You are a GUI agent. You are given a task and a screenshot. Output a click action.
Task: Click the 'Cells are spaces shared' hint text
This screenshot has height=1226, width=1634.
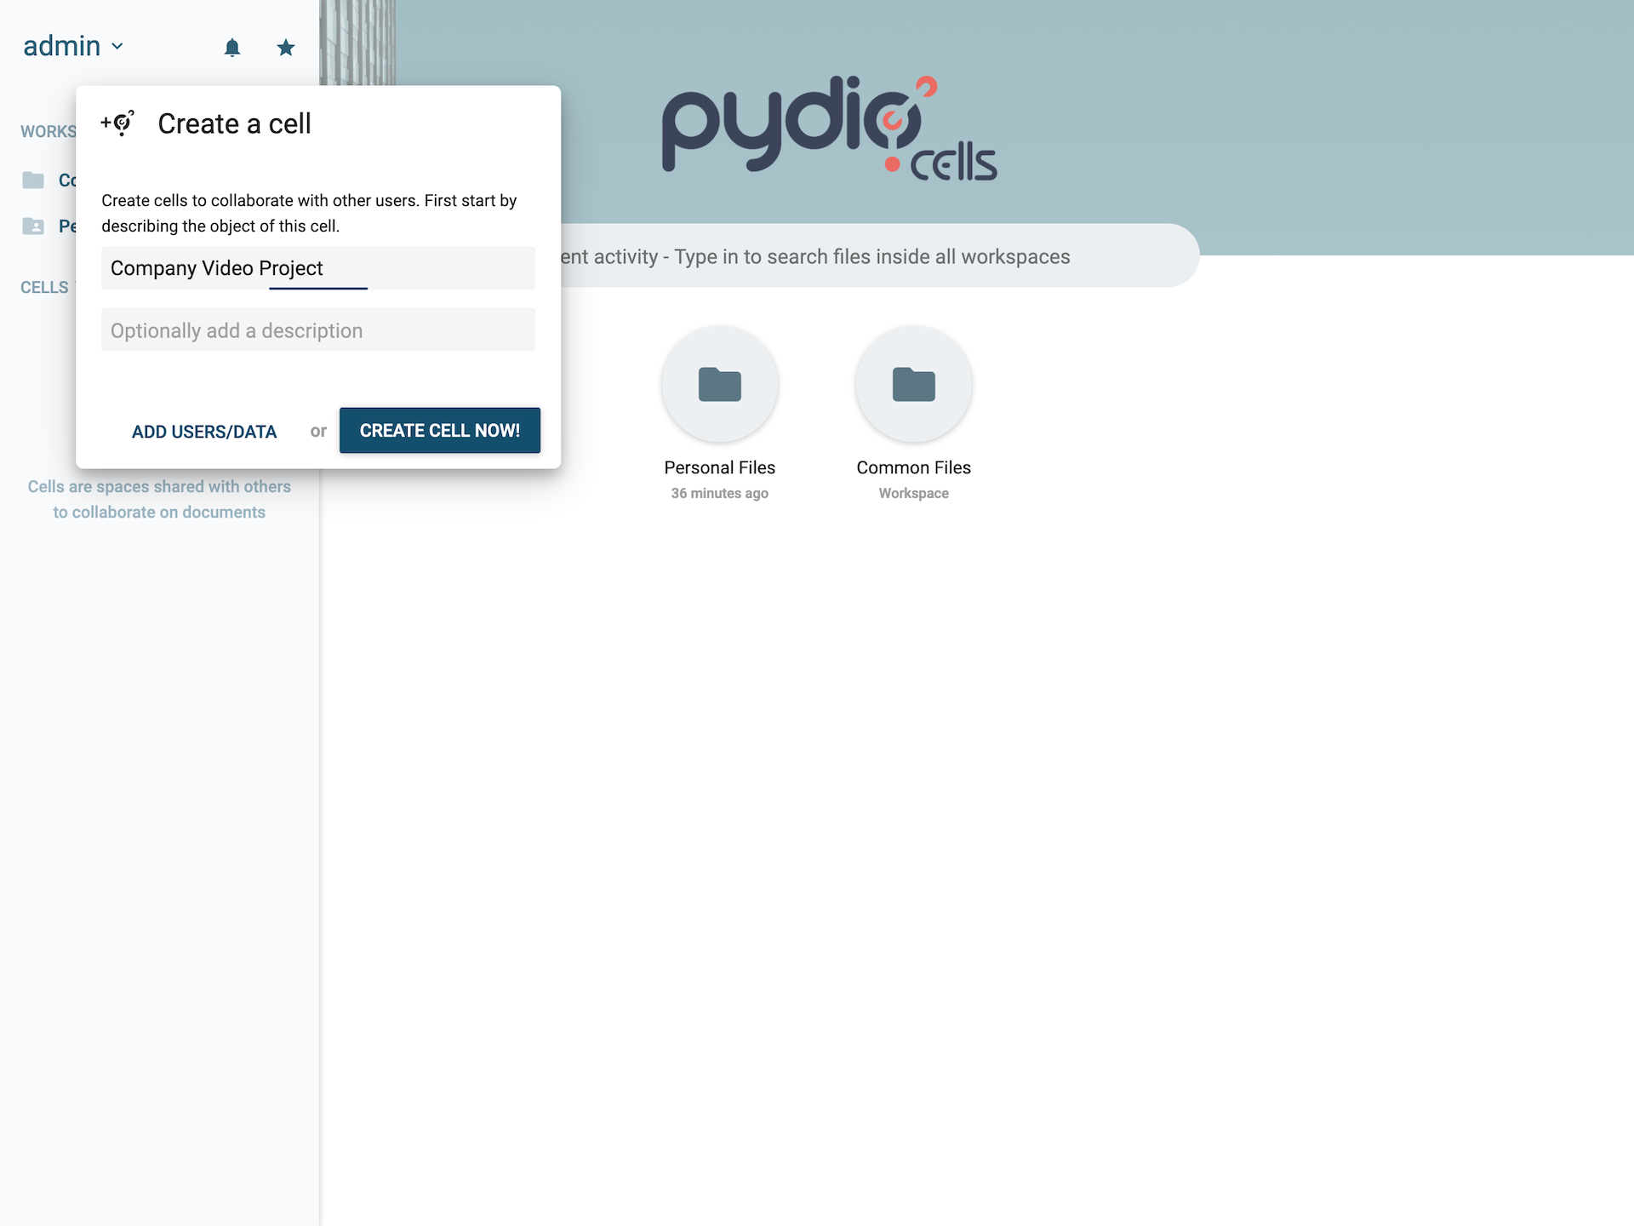pyautogui.click(x=159, y=499)
